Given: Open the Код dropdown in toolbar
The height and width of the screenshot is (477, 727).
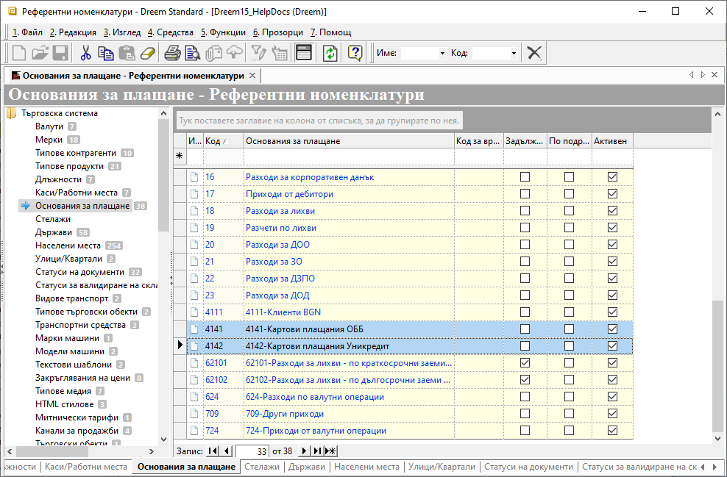Looking at the screenshot, I should tap(514, 54).
